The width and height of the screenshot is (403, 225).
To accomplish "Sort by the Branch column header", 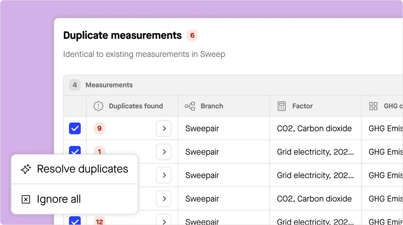I will (212, 106).
